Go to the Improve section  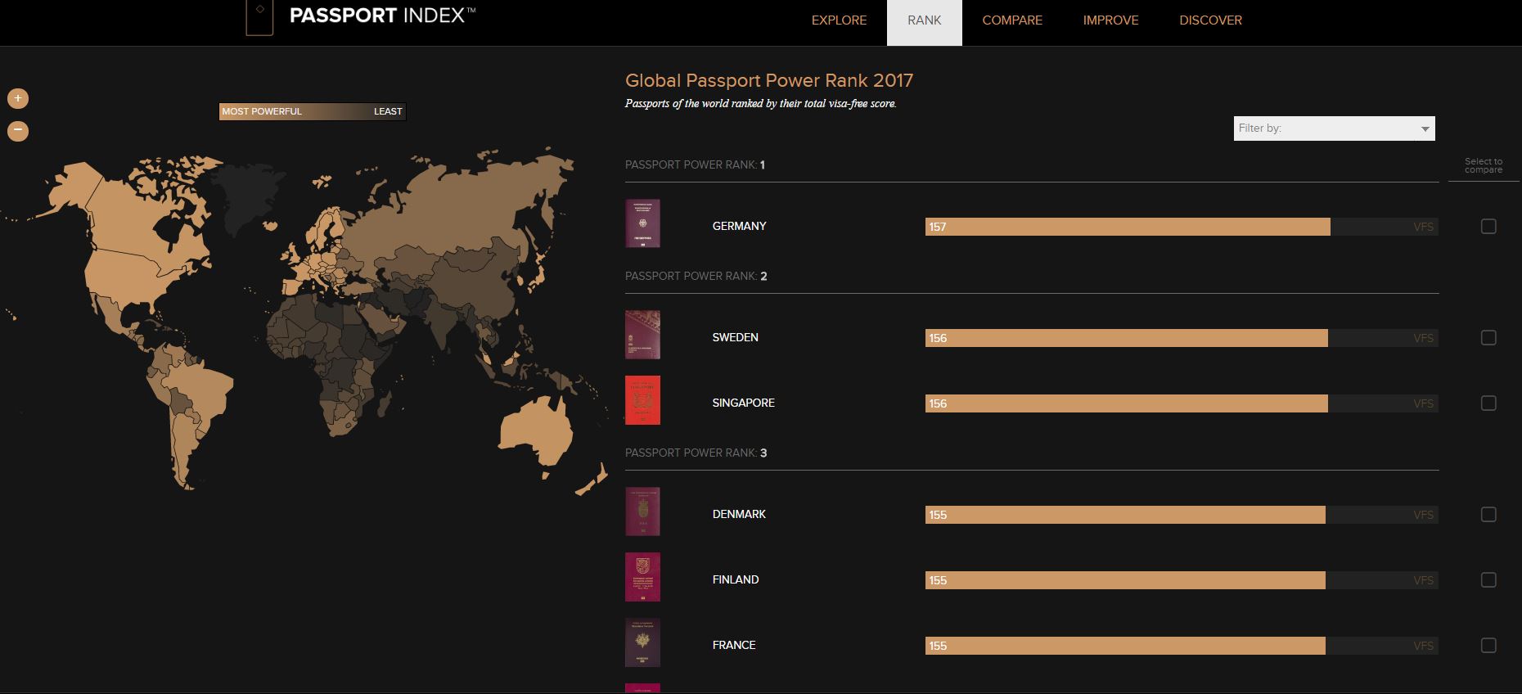pos(1110,20)
